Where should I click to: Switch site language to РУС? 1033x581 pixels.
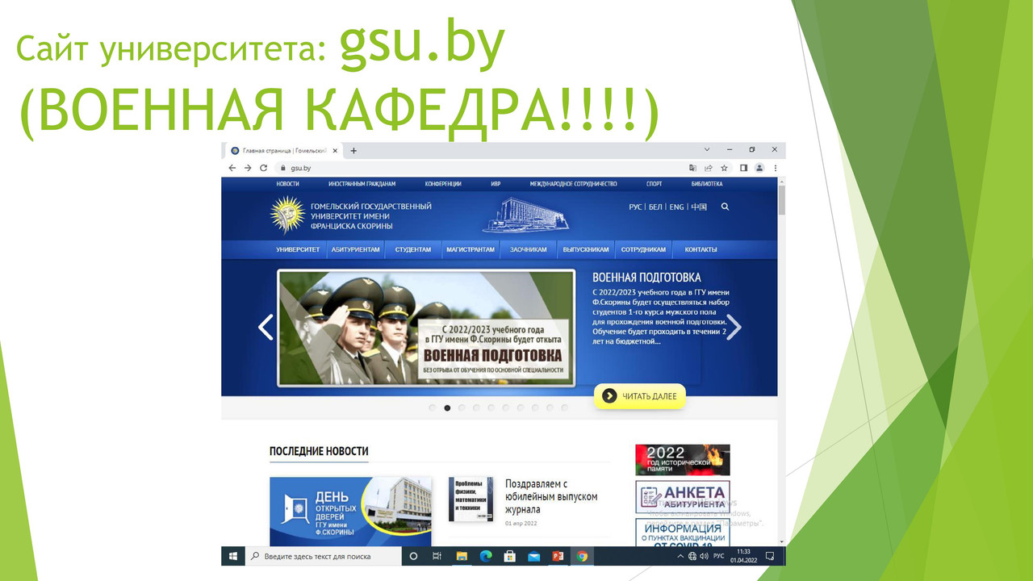pos(635,207)
